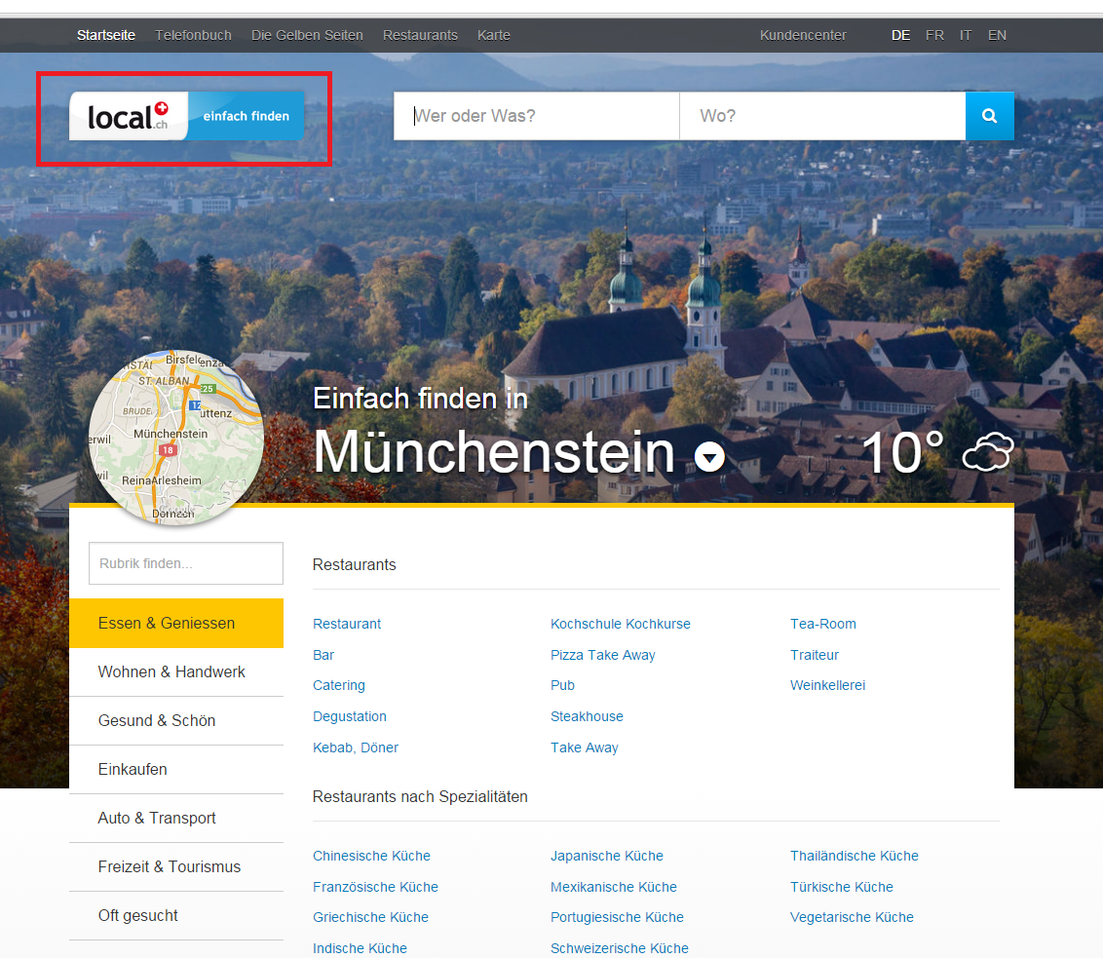Open the Steakhouse link

click(587, 716)
